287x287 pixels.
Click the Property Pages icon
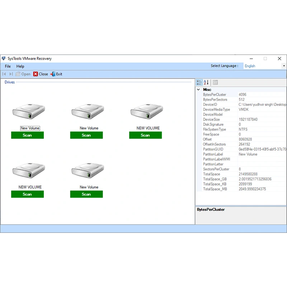tap(215, 83)
